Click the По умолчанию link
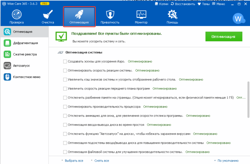This screenshot has height=164, width=250. click(x=228, y=161)
